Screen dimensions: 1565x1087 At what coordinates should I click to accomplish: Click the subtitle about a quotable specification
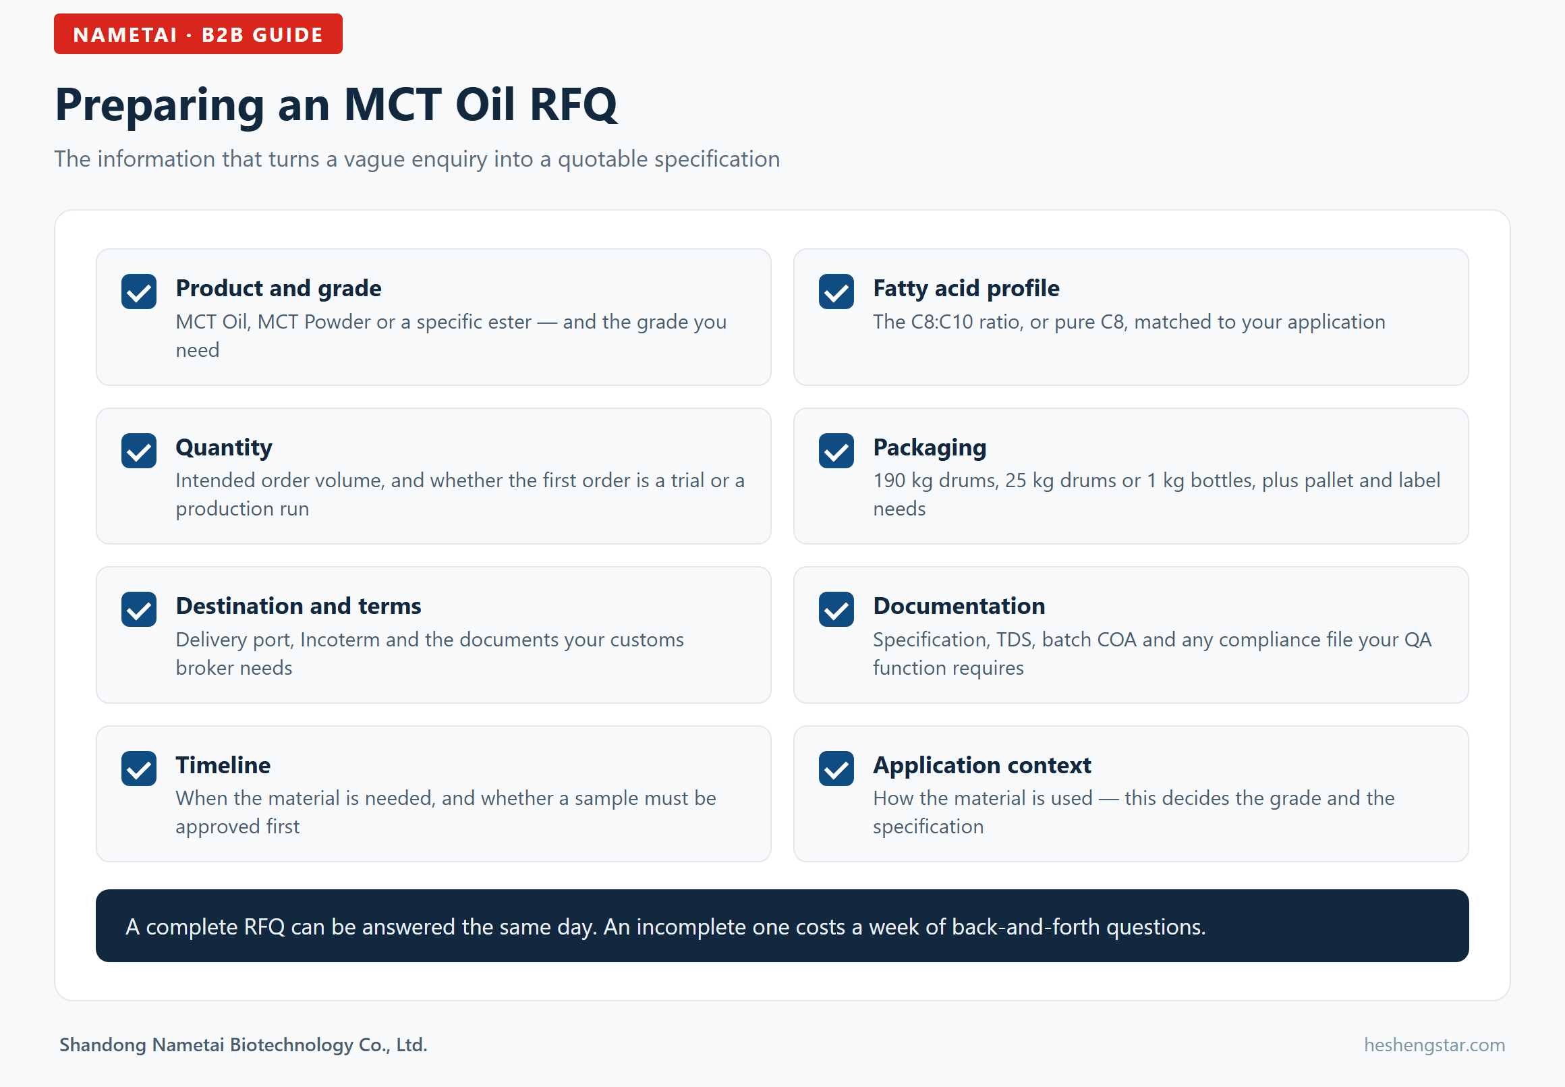[x=417, y=159]
